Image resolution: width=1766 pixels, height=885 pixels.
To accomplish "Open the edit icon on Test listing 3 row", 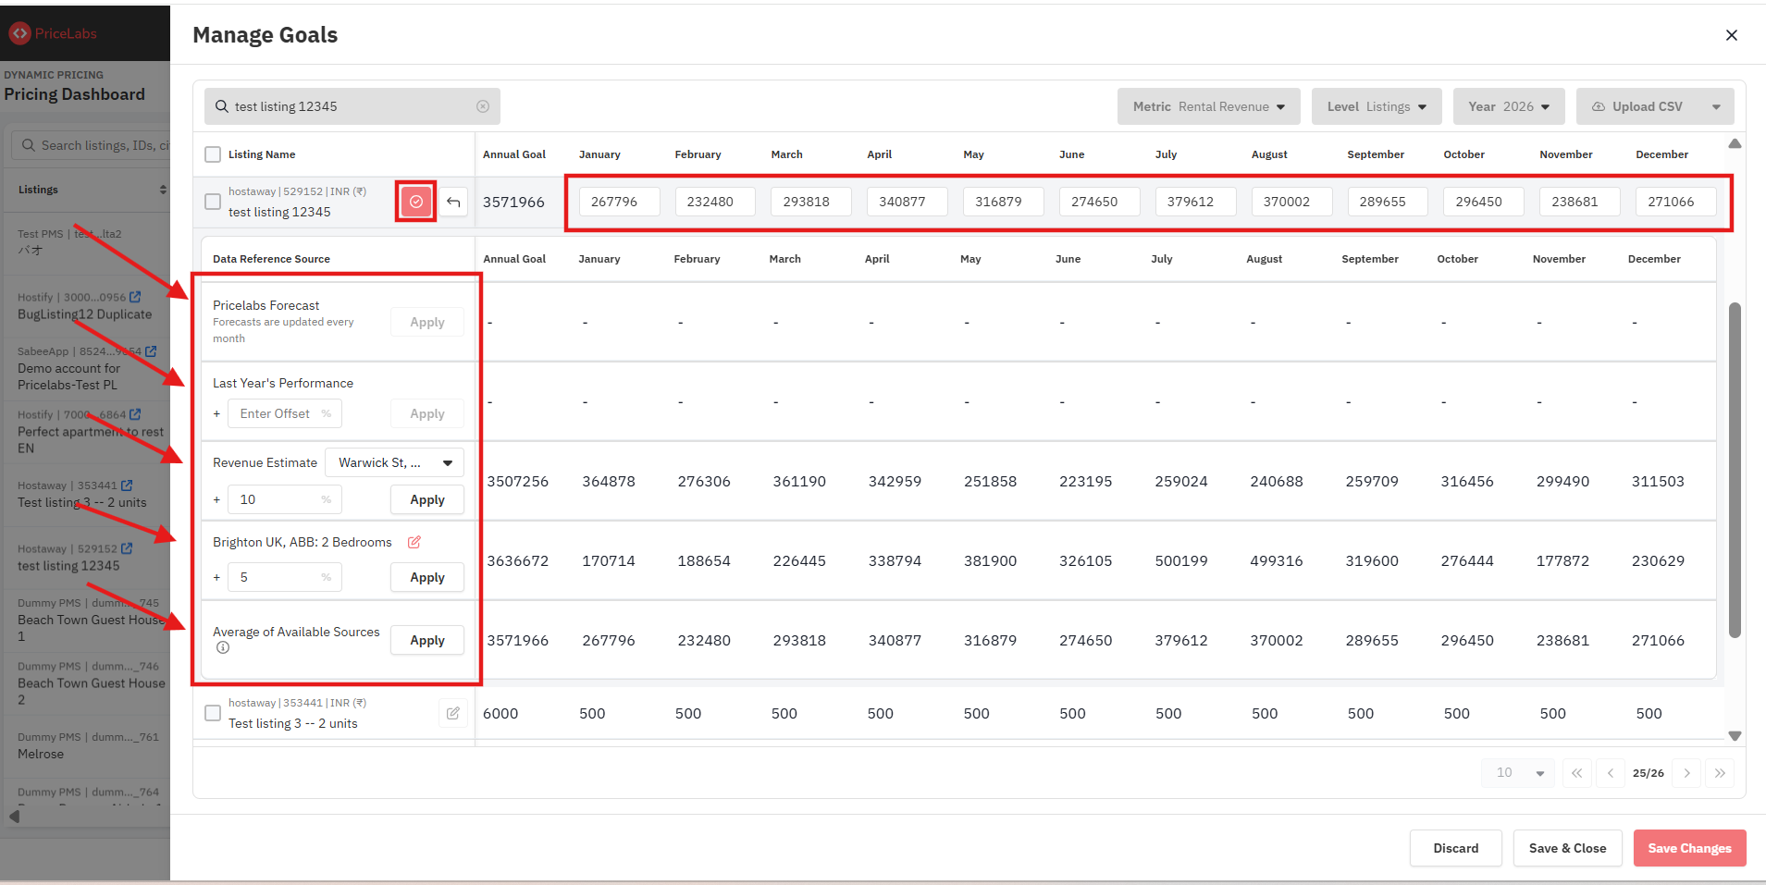I will click(x=453, y=713).
